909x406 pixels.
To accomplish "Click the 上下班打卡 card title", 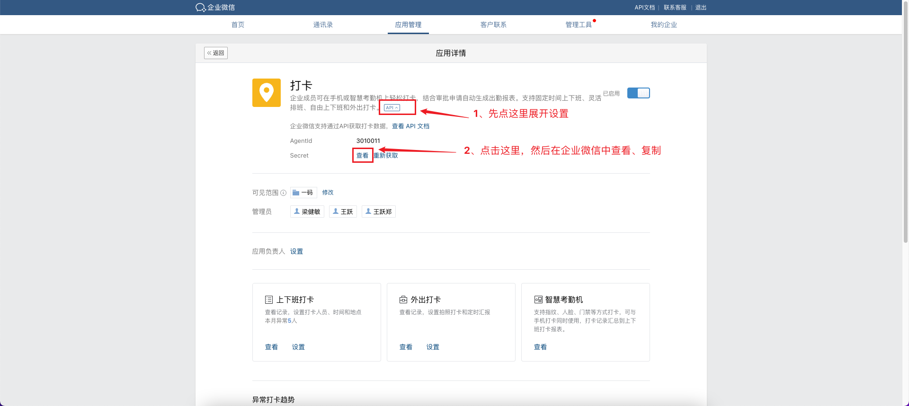I will (x=294, y=300).
